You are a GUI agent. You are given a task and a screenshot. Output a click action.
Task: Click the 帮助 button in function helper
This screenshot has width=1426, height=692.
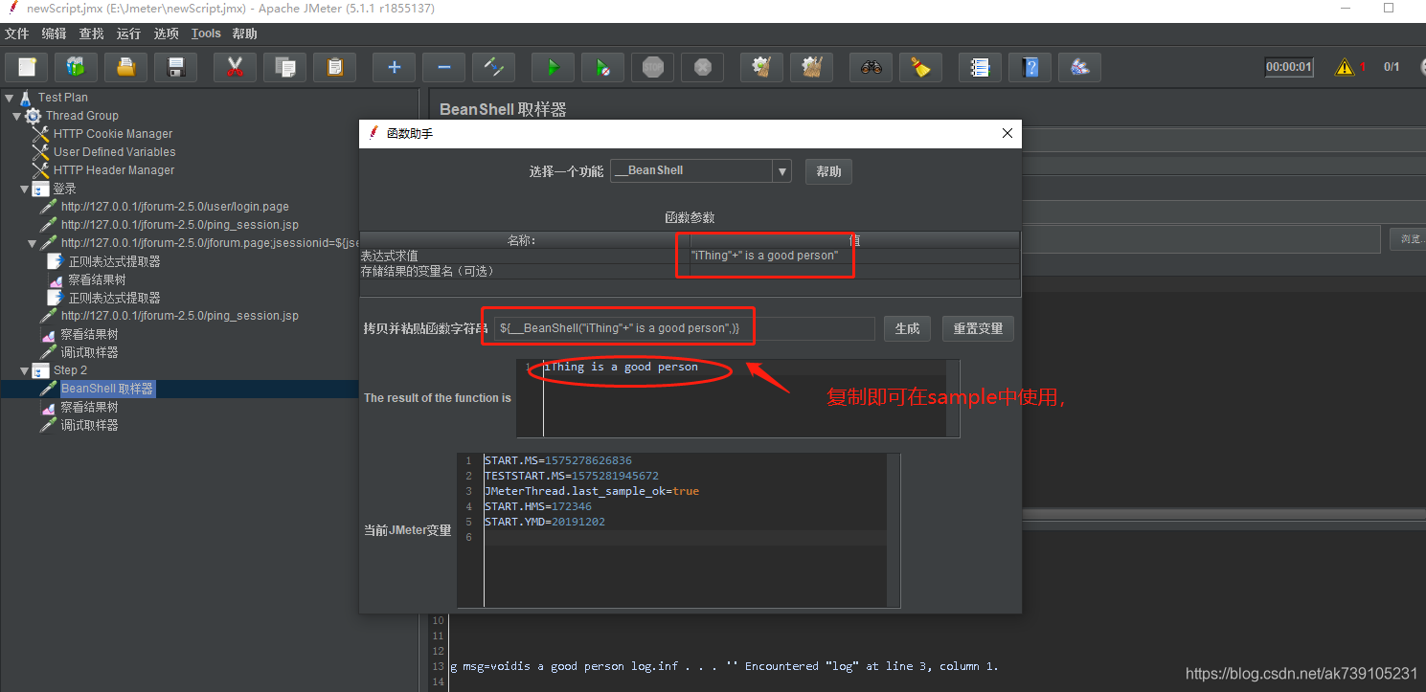point(828,171)
